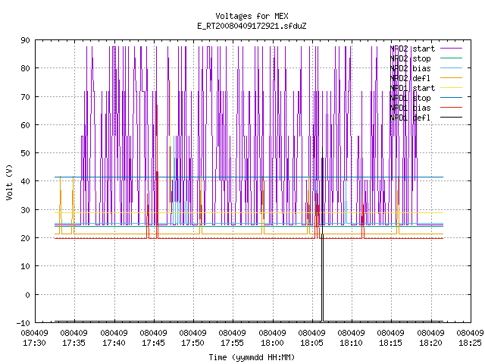This screenshot has width=485, height=364.
Task: Click the 'NPD1 stop' legend label
Action: pos(410,98)
